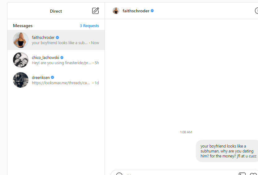Open faithschroder profile from chat header name
Image resolution: width=258 pixels, height=175 pixels.
tap(136, 11)
